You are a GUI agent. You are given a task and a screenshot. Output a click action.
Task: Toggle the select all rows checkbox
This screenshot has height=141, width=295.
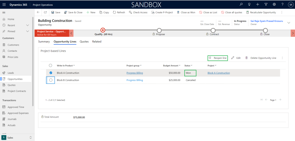coord(50,65)
